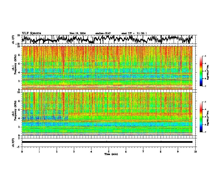Click the ch.1 colorbar log(PSD) label
Screen dimensions: 220x170
(208, 72)
